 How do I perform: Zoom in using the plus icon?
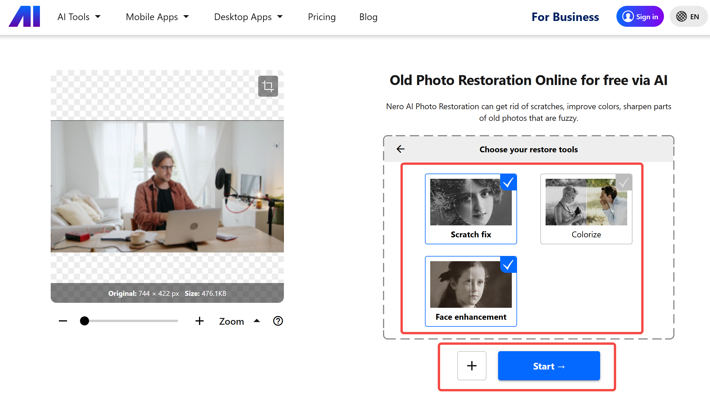click(x=200, y=321)
